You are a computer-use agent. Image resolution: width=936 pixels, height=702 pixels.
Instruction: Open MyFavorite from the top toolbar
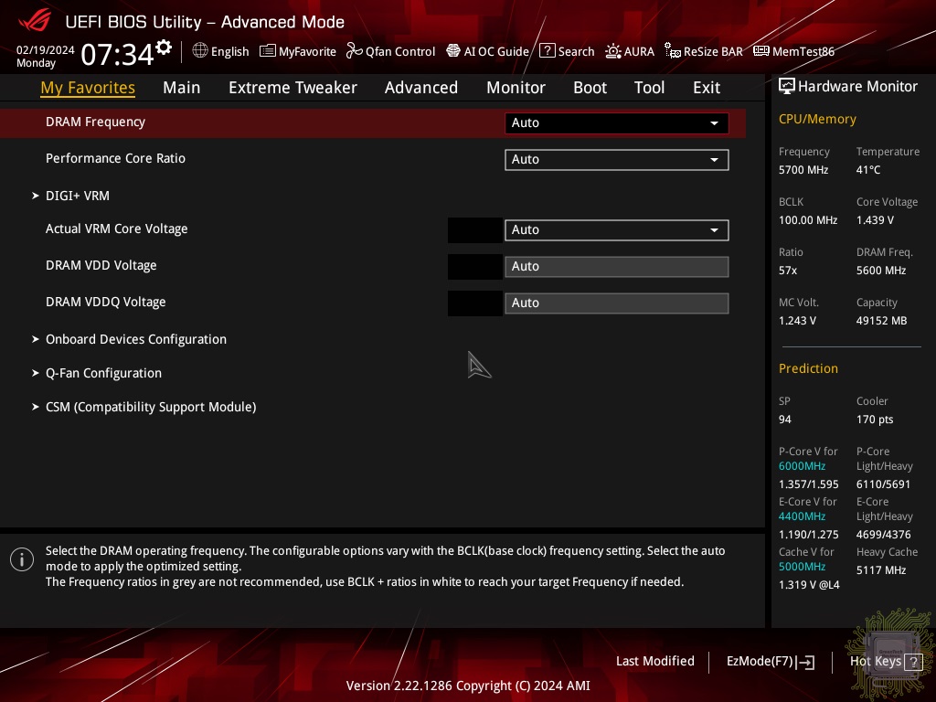(x=298, y=51)
